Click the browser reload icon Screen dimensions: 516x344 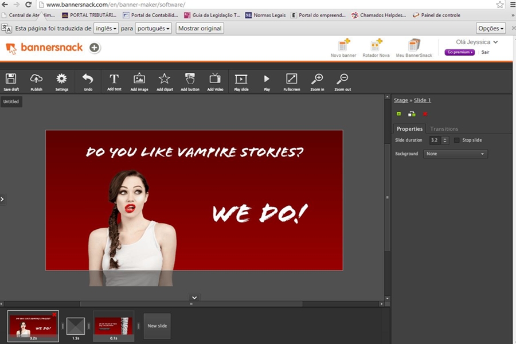pos(28,5)
